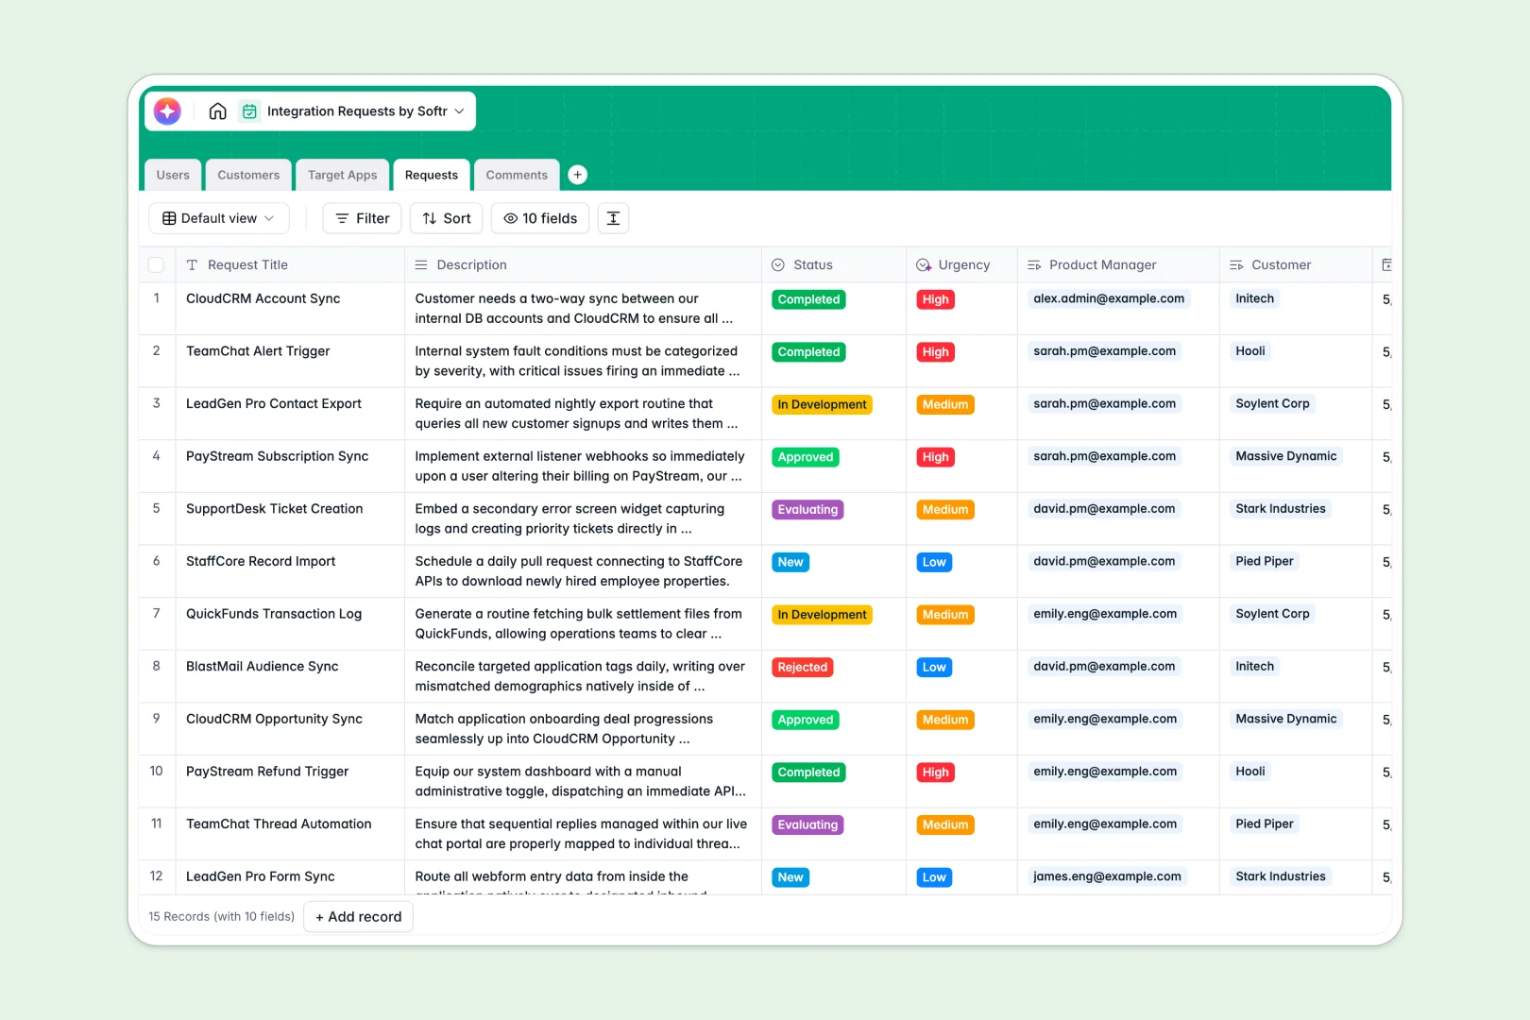Click In Development status of LeadGen Pro Contact Export

(x=822, y=404)
